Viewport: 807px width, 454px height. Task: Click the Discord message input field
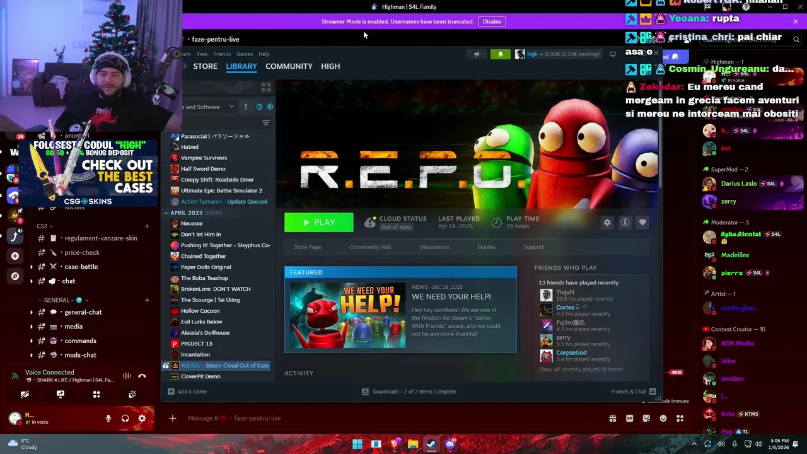point(391,418)
